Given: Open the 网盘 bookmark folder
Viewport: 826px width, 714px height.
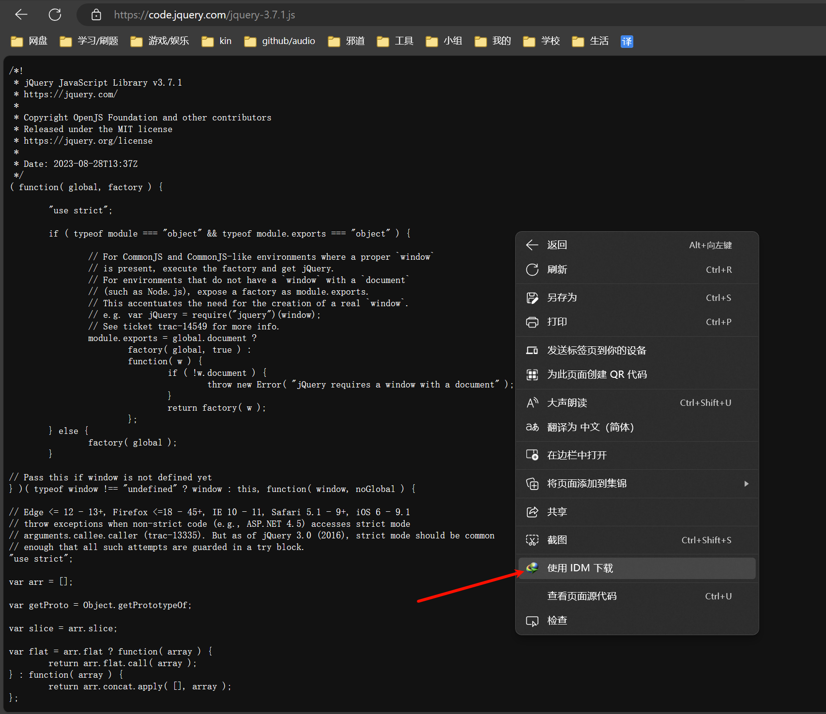Looking at the screenshot, I should tap(30, 41).
